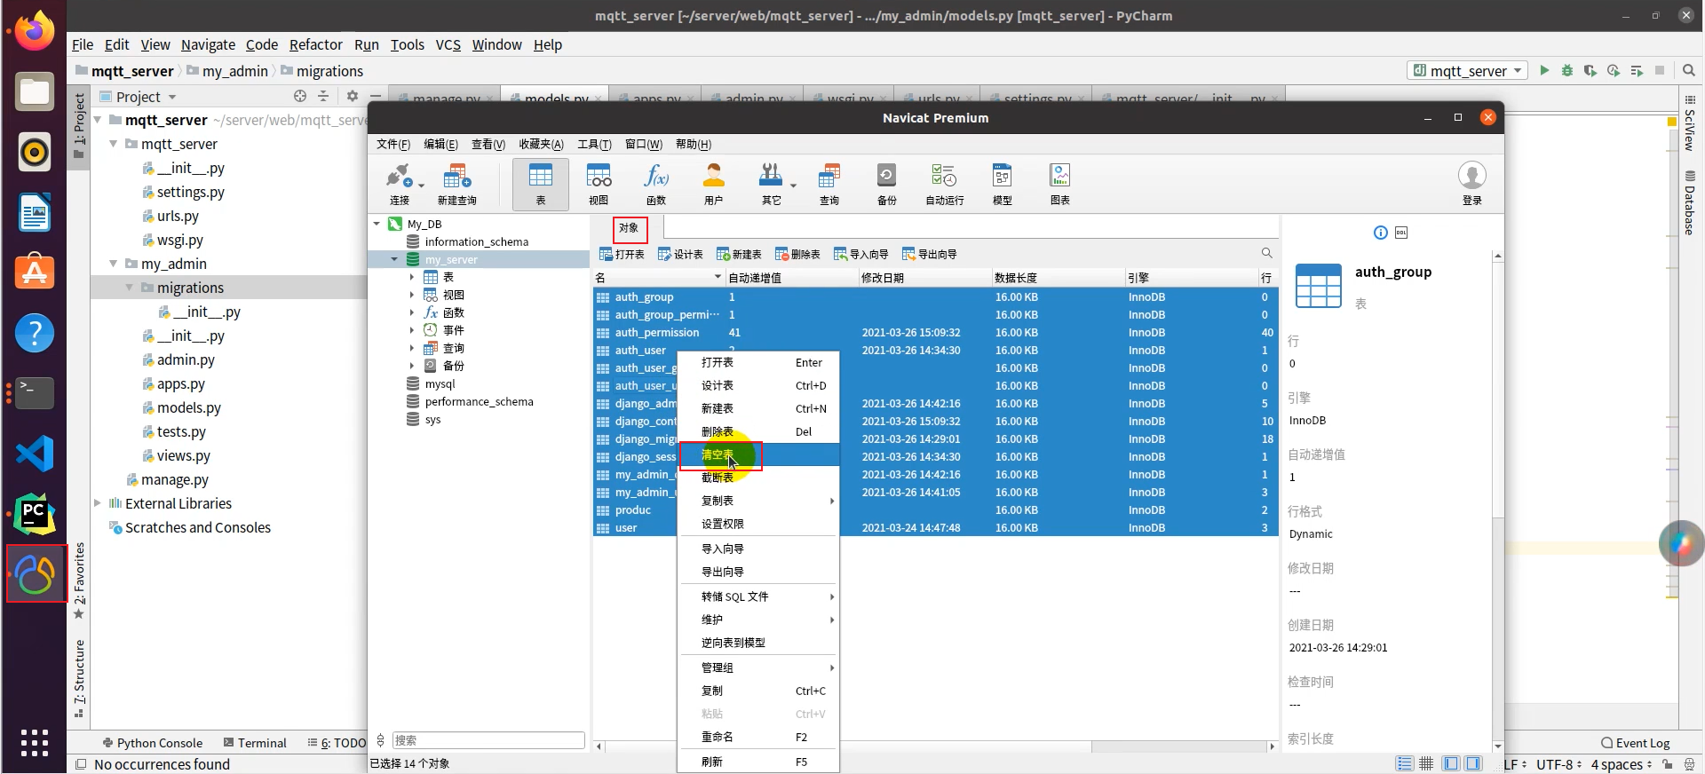1705x774 pixels.
Task: Select the 视图 views toolbar icon
Action: (x=599, y=184)
